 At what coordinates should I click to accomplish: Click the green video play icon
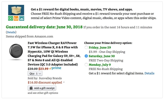point(11,18)
